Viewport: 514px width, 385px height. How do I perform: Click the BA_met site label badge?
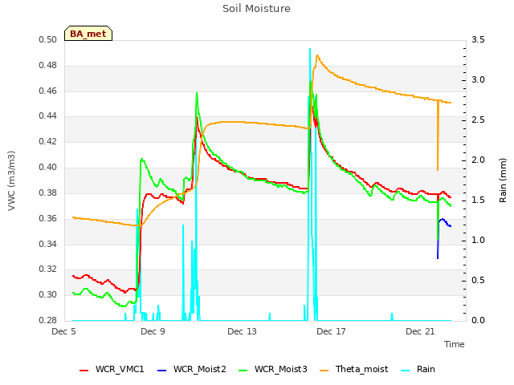click(x=88, y=34)
